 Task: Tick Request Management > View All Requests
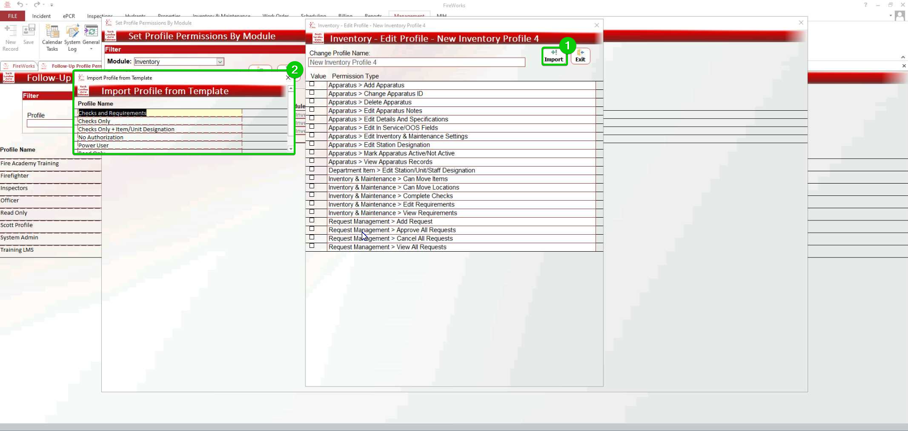click(312, 246)
